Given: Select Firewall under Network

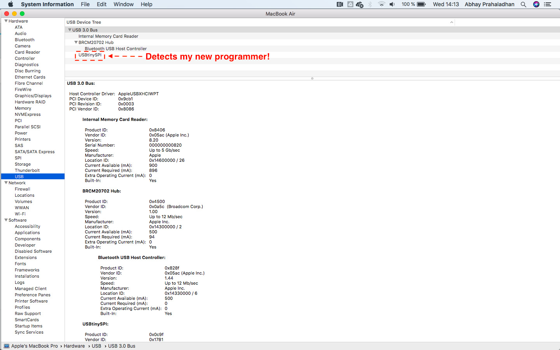Looking at the screenshot, I should coord(23,189).
